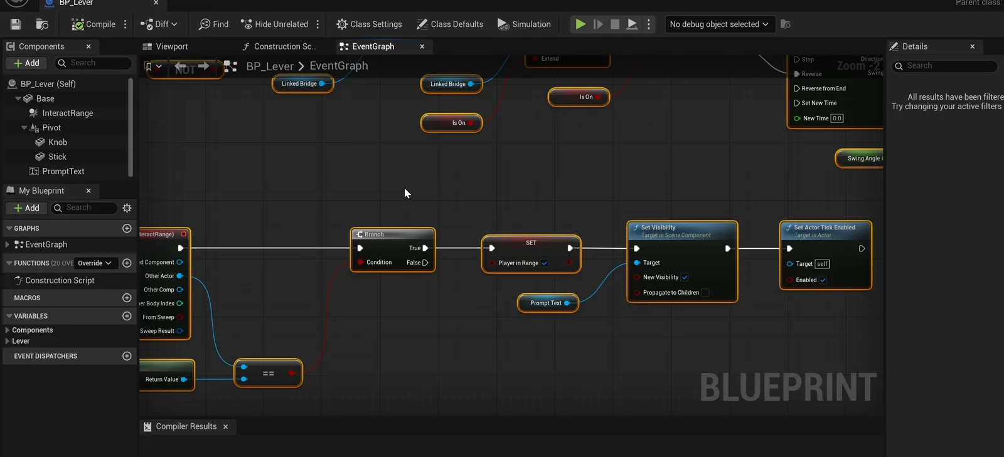Expand the Components variable category
Screen dimensions: 1004x457
tap(8, 330)
